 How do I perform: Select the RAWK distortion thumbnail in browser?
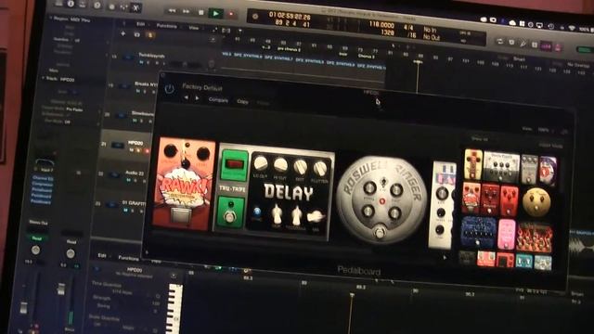(x=471, y=198)
